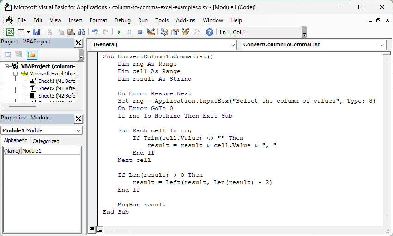Open the Format menu
393x236 pixels.
pos(98,20)
